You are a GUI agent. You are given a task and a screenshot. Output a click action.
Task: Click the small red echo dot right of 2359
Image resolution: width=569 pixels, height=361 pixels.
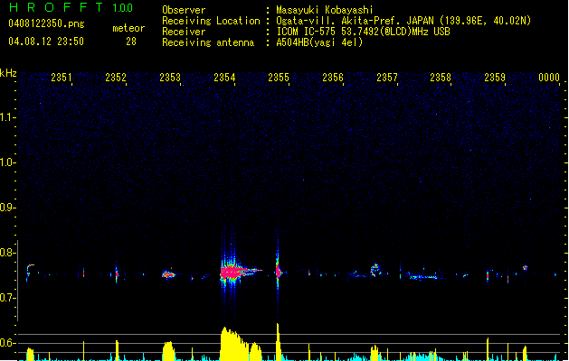coord(525,268)
